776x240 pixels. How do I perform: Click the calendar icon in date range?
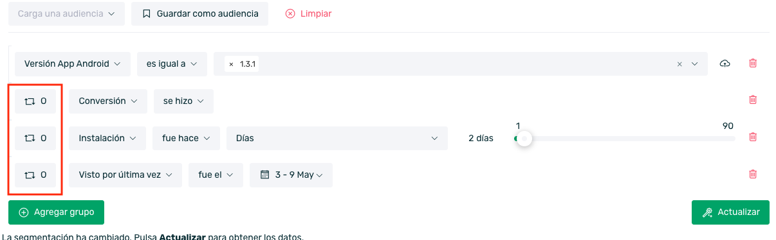click(264, 175)
